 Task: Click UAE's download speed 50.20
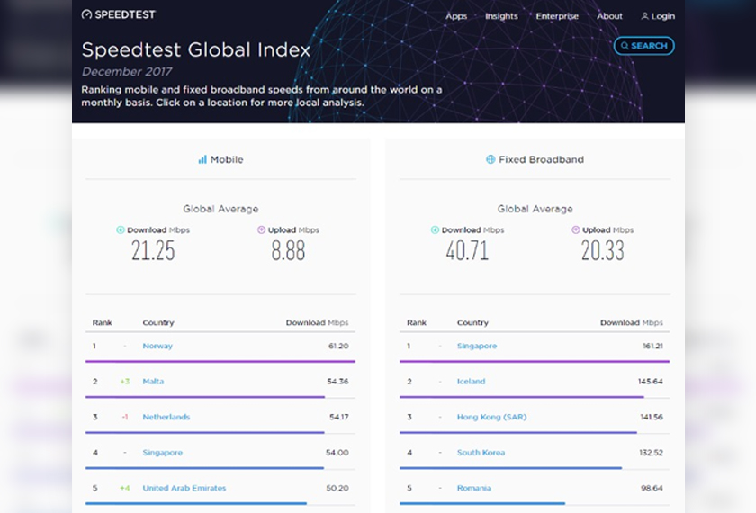coord(337,488)
